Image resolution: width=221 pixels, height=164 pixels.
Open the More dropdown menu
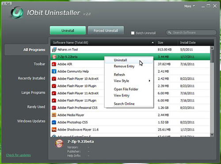click(x=190, y=6)
